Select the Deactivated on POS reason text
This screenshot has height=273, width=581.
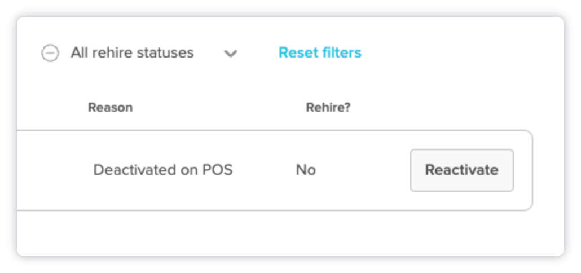[162, 170]
